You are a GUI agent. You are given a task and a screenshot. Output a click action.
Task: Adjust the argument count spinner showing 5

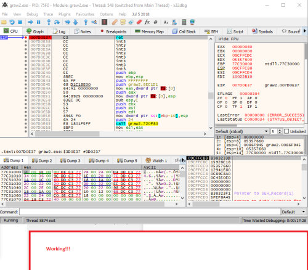click(277, 131)
